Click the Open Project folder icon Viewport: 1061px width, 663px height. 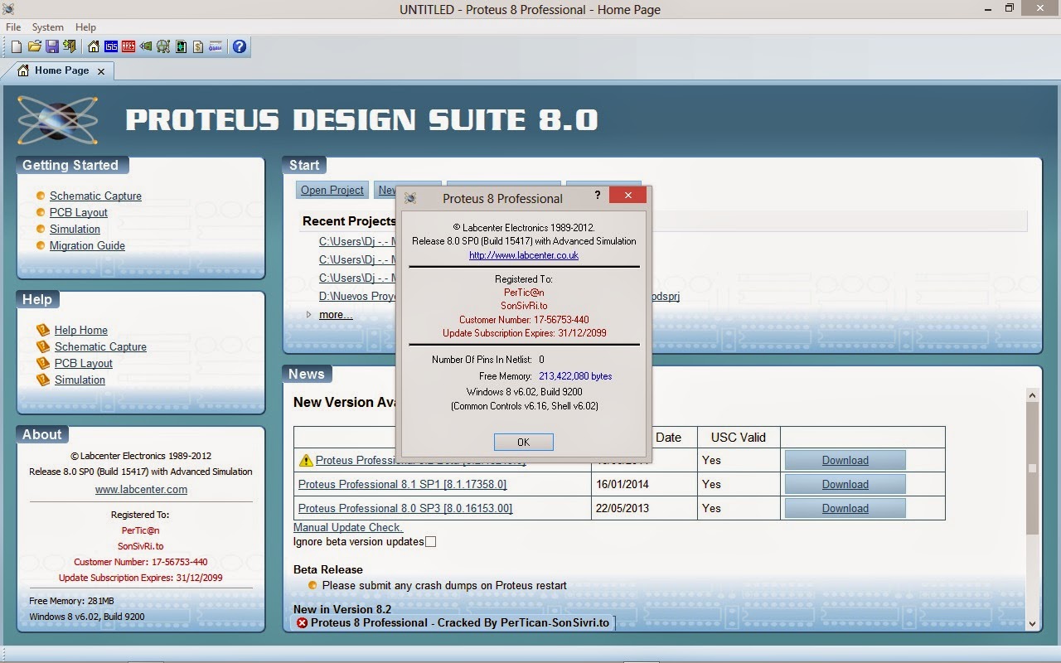(35, 46)
